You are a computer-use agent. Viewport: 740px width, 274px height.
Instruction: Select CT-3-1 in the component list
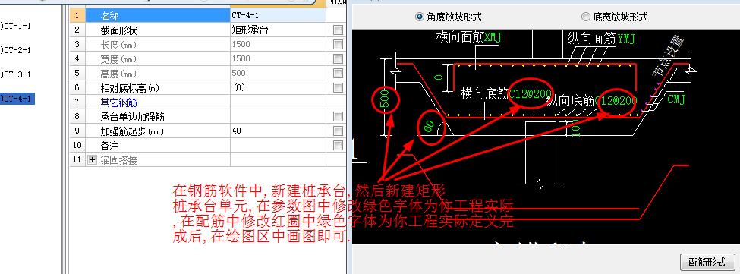point(16,74)
